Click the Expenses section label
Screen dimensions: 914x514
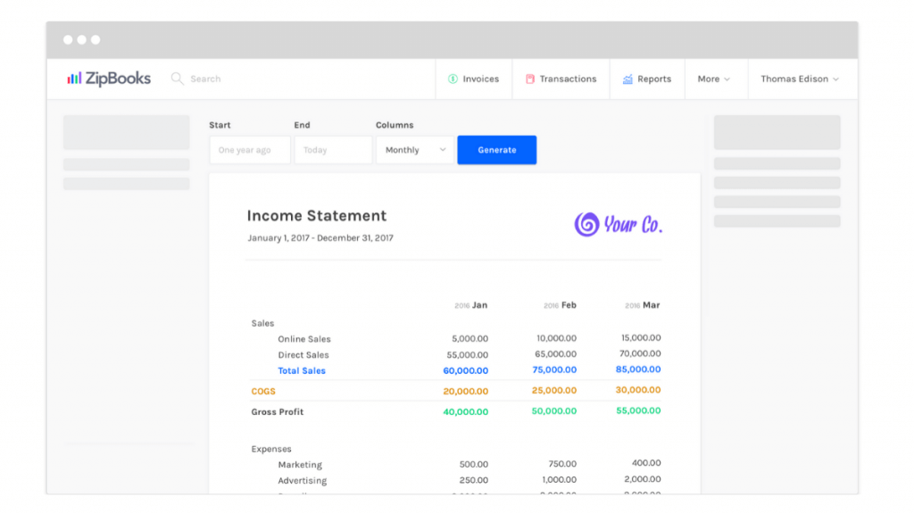coord(271,449)
